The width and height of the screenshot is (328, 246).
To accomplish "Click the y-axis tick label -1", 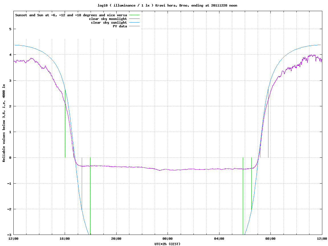I will point(9,184).
